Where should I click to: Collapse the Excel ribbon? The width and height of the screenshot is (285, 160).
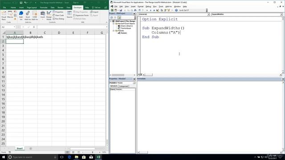[106, 22]
